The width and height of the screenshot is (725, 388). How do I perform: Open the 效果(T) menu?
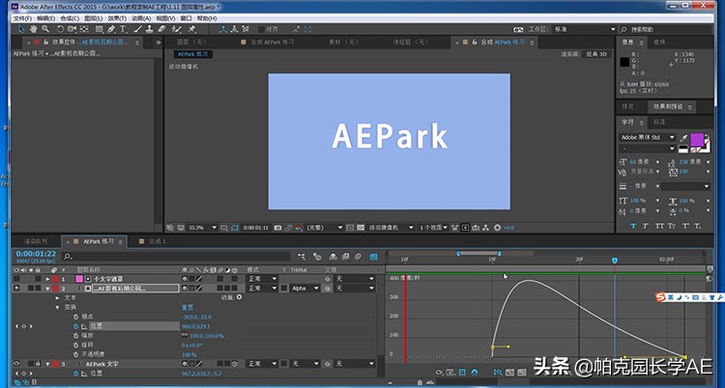point(117,18)
